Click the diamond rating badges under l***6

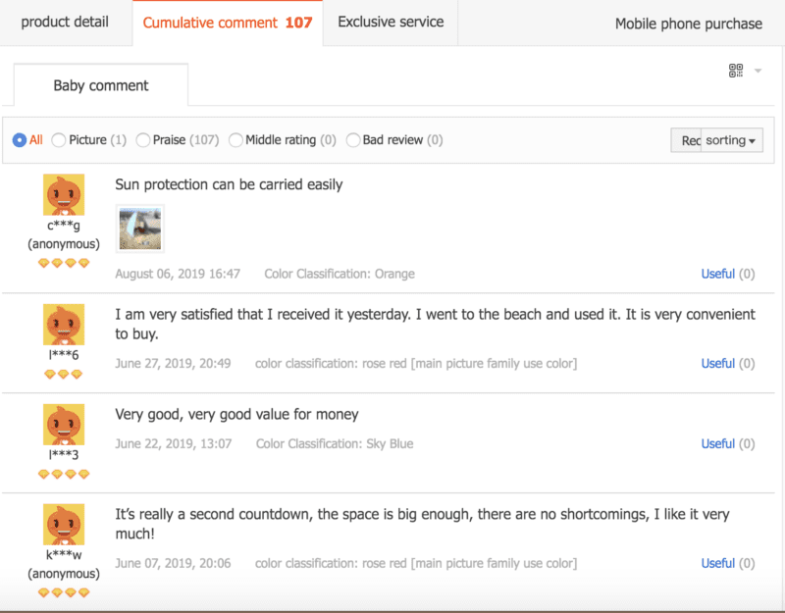(64, 374)
